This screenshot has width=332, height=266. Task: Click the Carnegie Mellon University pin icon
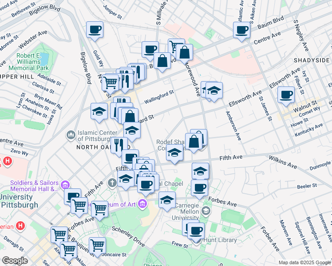pos(206,211)
